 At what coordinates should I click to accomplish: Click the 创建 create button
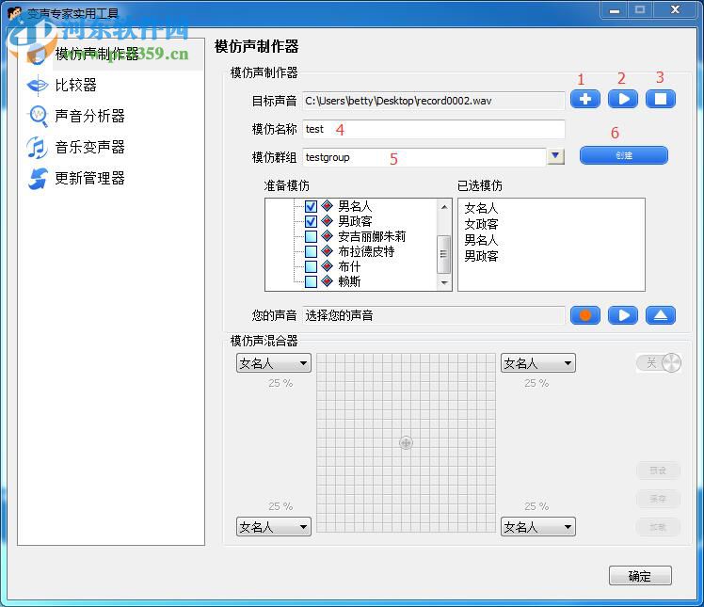click(x=624, y=155)
